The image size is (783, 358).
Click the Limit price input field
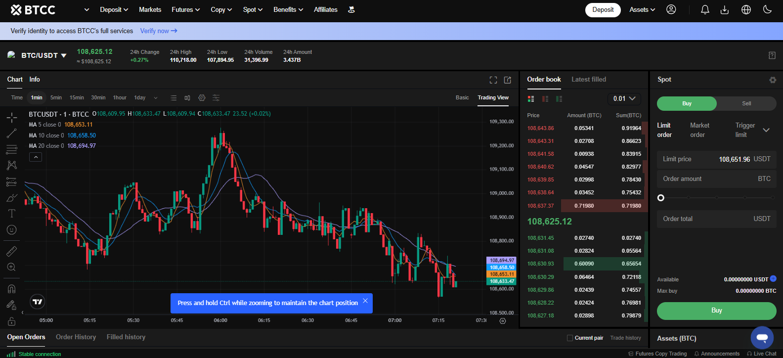click(717, 159)
